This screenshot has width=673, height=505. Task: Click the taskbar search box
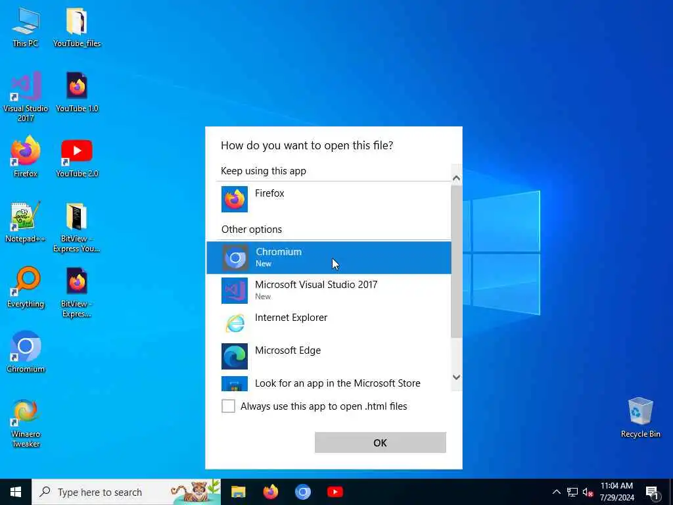point(126,492)
